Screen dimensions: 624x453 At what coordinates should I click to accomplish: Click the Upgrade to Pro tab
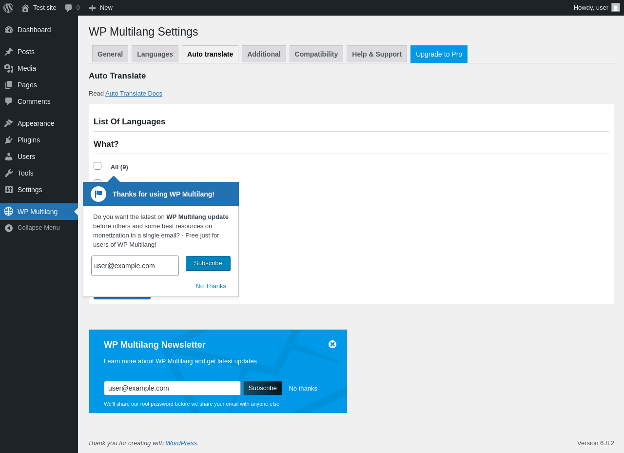point(439,54)
